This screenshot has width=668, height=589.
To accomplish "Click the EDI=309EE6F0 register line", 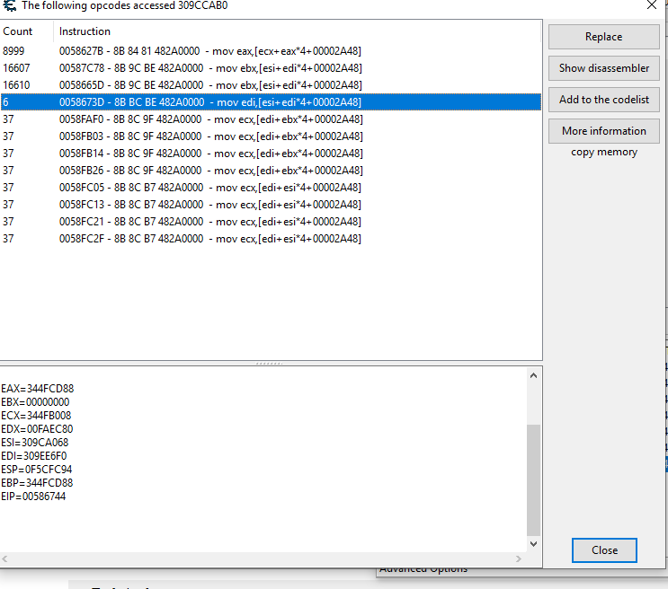I will pos(34,456).
